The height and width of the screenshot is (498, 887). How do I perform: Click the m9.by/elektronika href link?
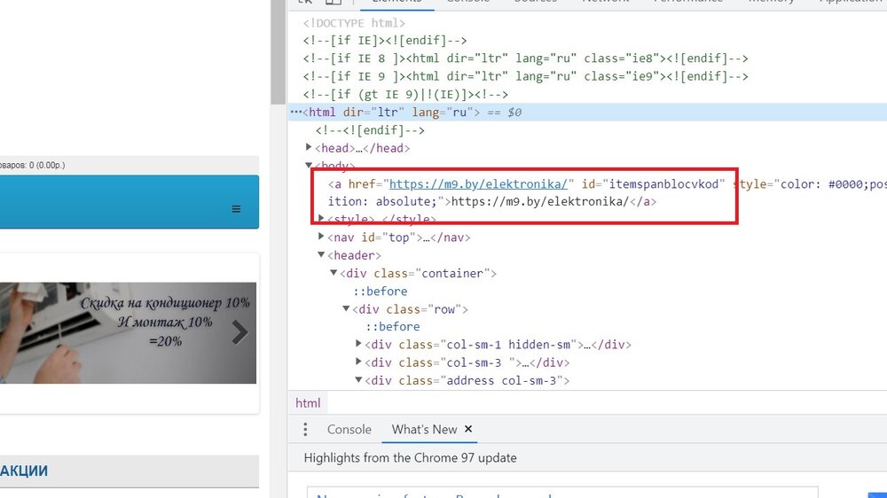coord(477,183)
